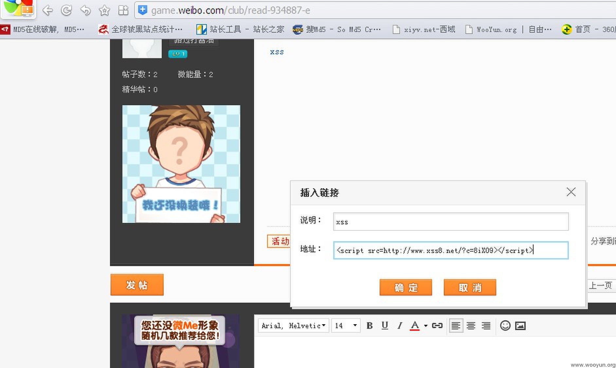Click the 活动 tag label
The height and width of the screenshot is (368, 616).
(x=279, y=241)
